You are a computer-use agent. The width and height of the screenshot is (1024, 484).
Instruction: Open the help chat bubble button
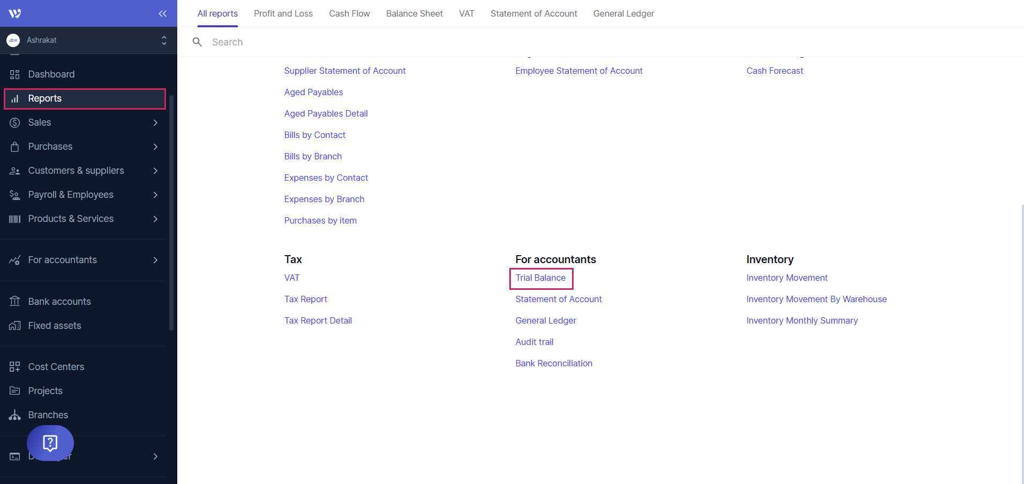tap(50, 443)
